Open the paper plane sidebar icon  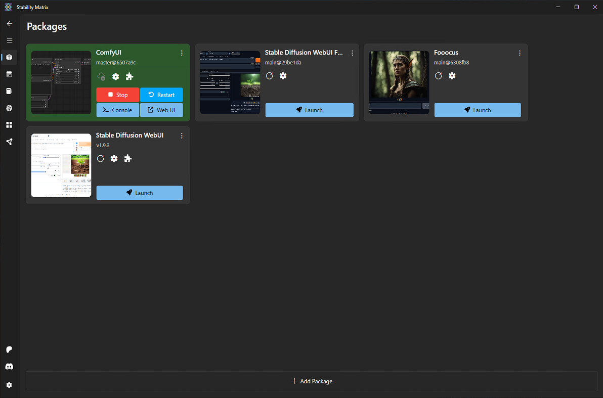pos(9,142)
